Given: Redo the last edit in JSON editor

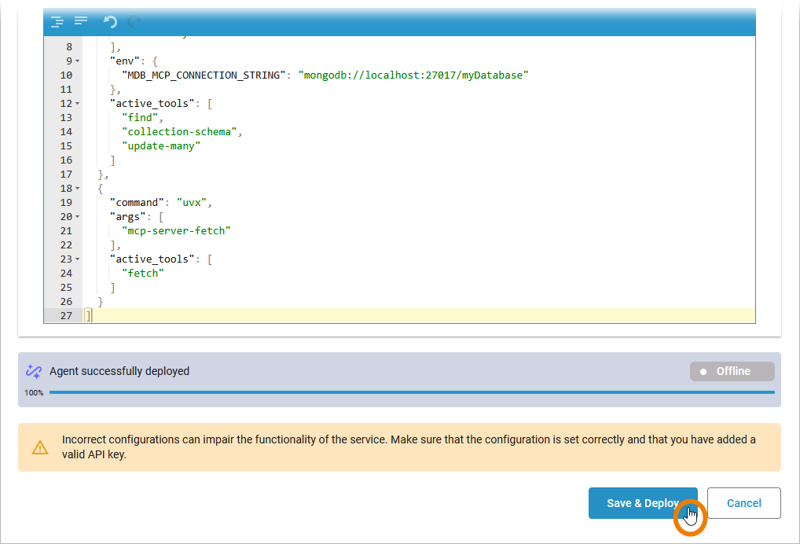Looking at the screenshot, I should pos(134,21).
